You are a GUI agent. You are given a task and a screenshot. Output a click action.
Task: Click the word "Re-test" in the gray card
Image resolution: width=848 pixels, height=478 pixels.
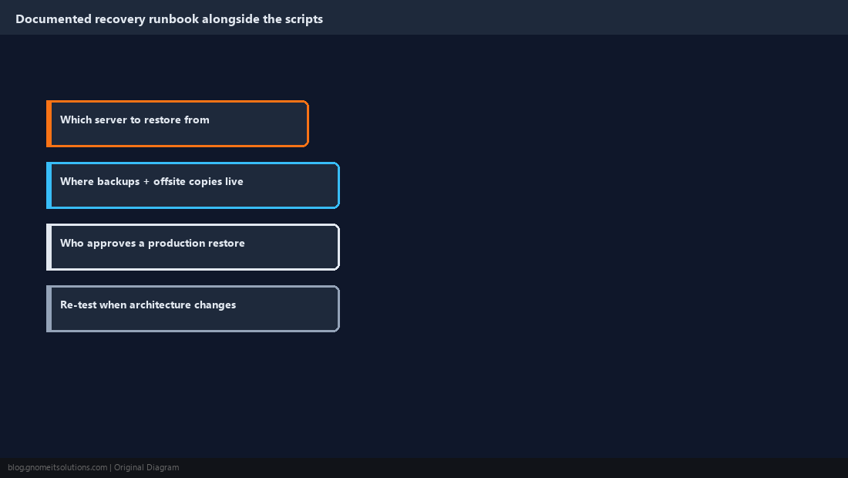pos(79,305)
